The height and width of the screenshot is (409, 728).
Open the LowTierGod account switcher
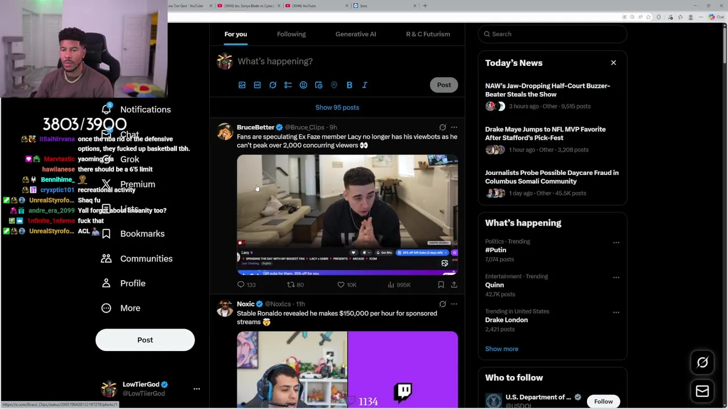click(x=150, y=389)
